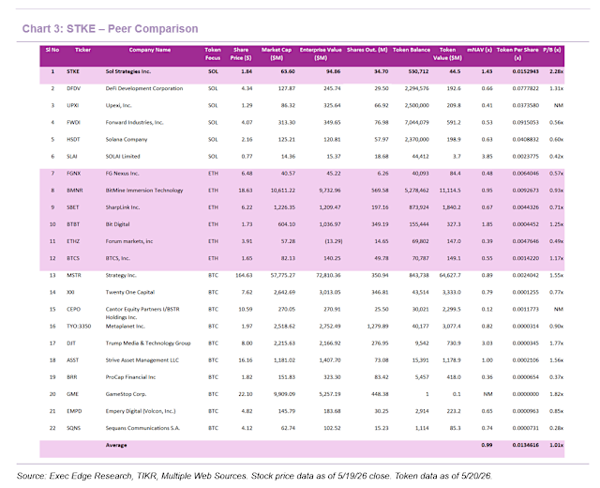600x488 pixels.
Task: Click the SOLAI Limited company name
Action: [x=123, y=157]
